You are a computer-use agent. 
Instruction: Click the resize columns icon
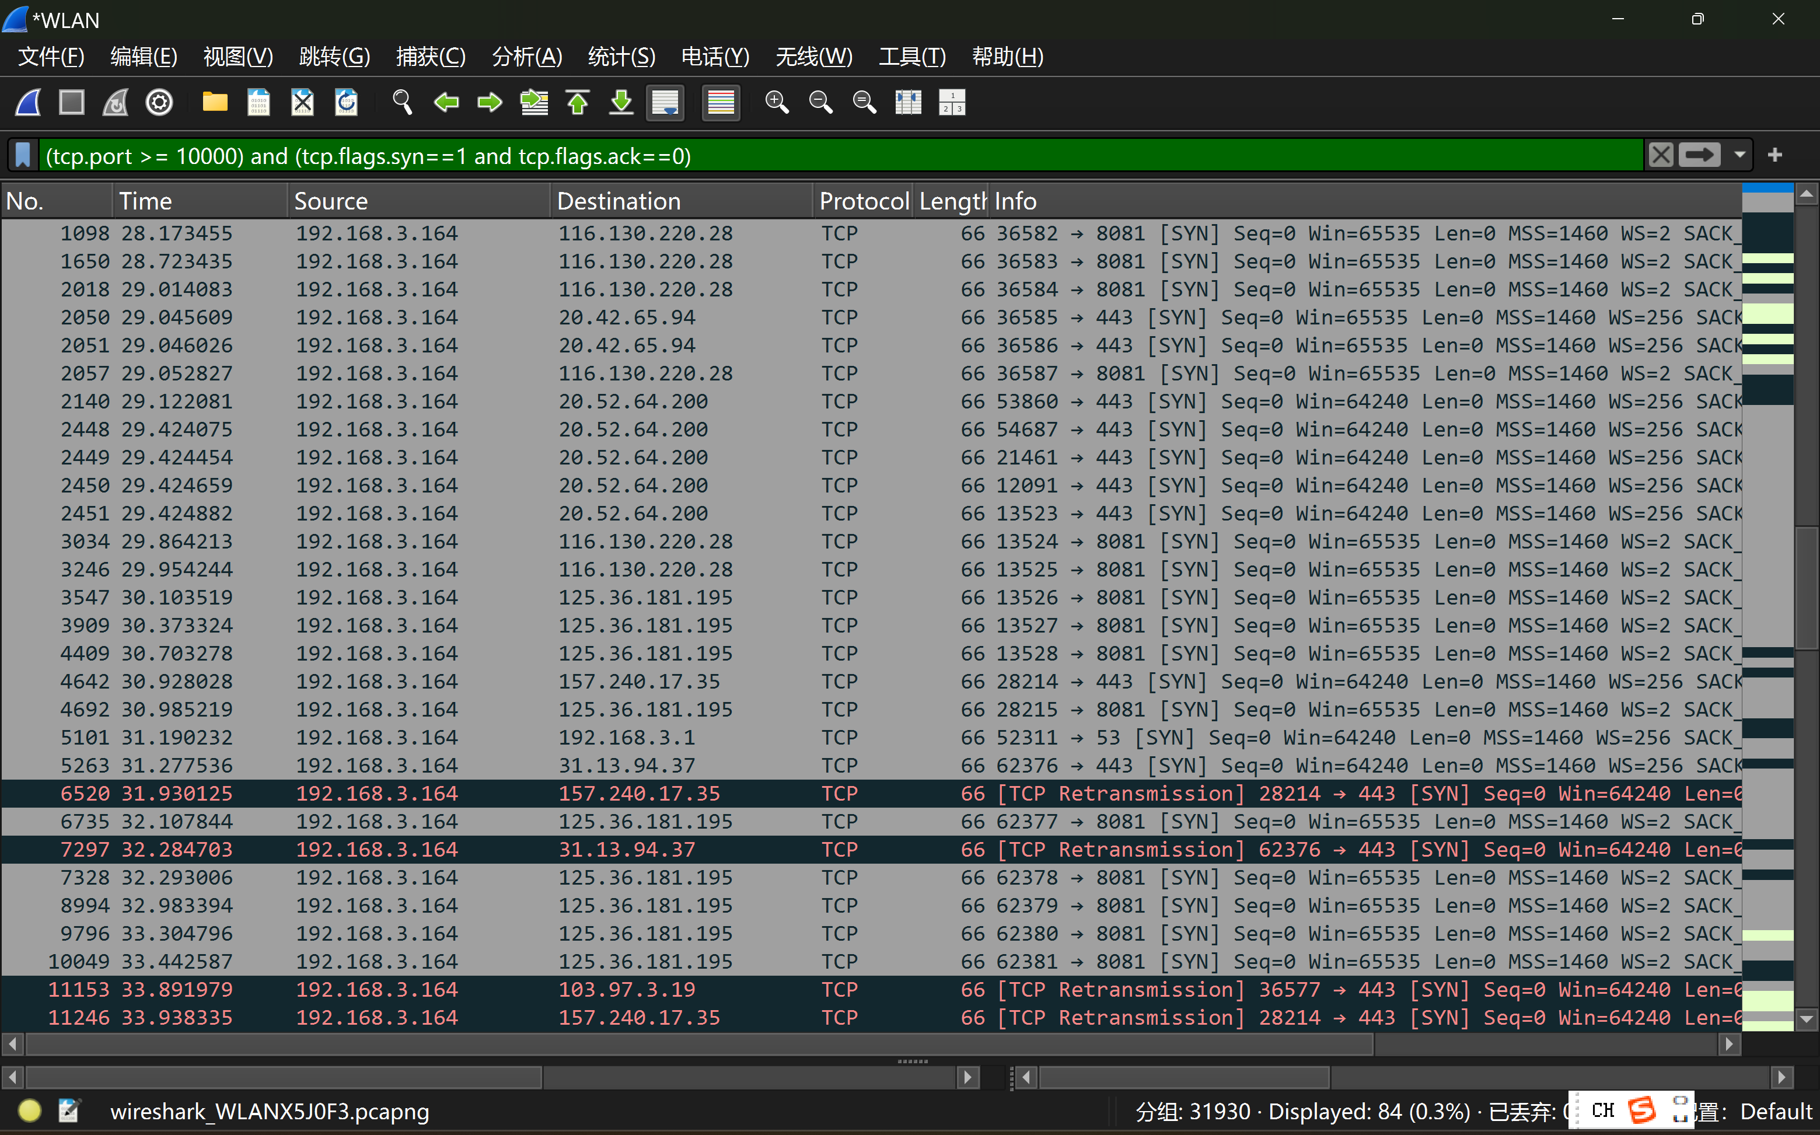(908, 102)
